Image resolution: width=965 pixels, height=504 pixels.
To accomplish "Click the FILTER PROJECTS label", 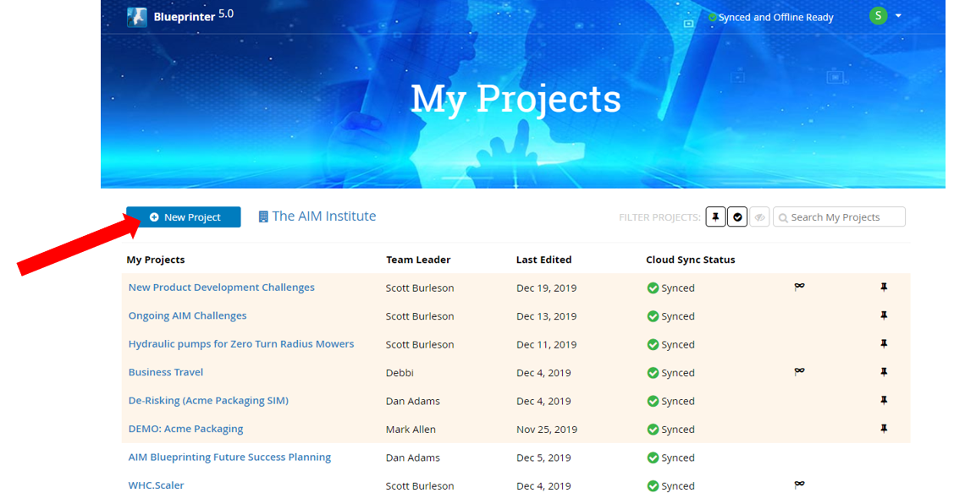I will click(x=659, y=217).
